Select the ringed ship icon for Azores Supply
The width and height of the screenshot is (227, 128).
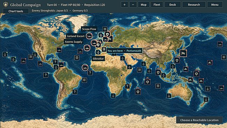(87, 48)
